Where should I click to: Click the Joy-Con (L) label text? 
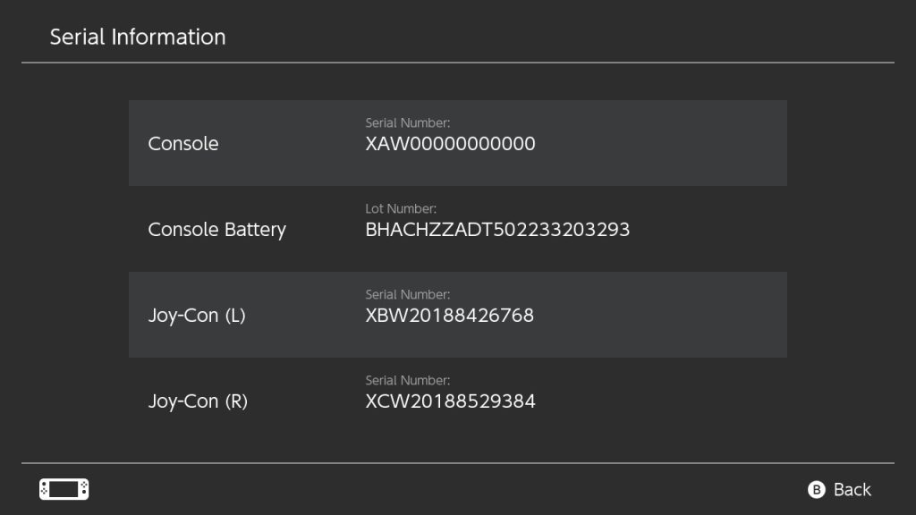pyautogui.click(x=196, y=316)
